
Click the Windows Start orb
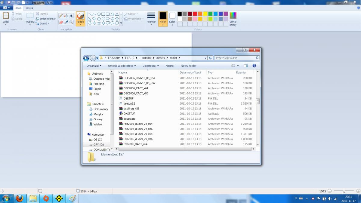[x=6, y=198]
